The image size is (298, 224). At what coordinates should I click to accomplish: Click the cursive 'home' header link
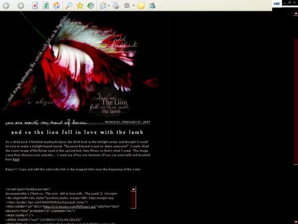pos(74,22)
